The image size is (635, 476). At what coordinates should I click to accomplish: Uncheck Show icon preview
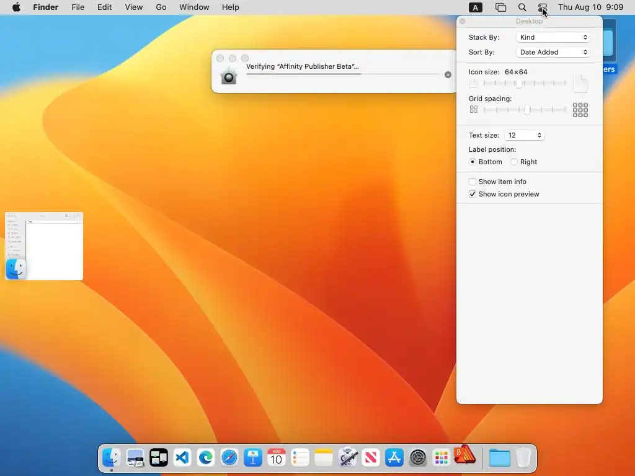click(473, 194)
